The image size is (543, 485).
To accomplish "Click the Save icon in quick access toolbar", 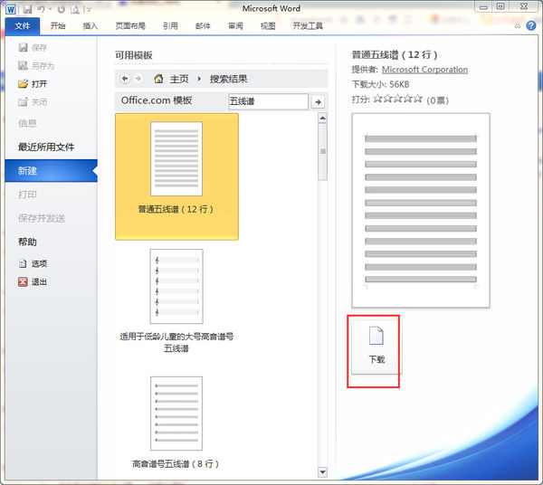I will coord(28,9).
